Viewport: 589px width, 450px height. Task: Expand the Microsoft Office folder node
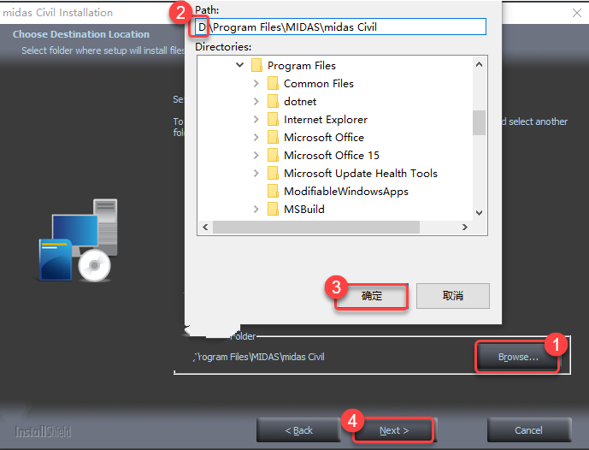[256, 137]
